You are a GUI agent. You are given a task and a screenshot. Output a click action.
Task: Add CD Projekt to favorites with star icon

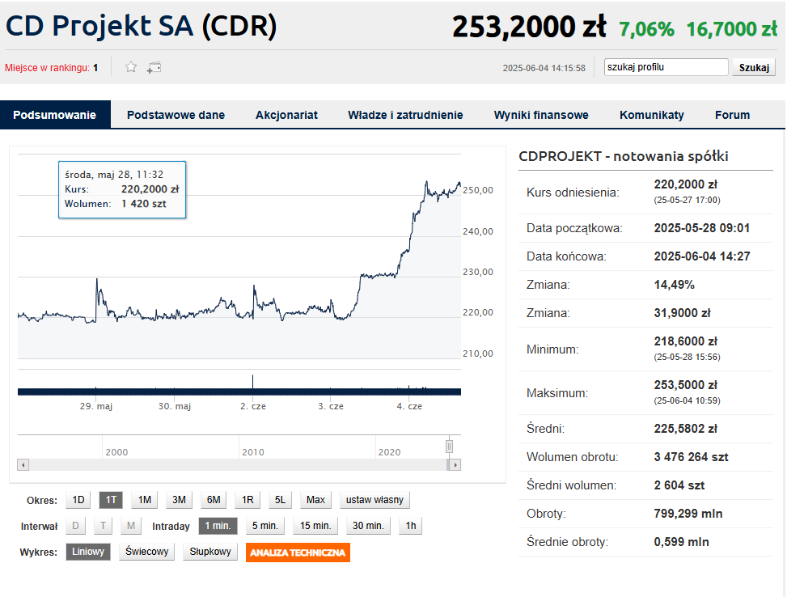(131, 67)
